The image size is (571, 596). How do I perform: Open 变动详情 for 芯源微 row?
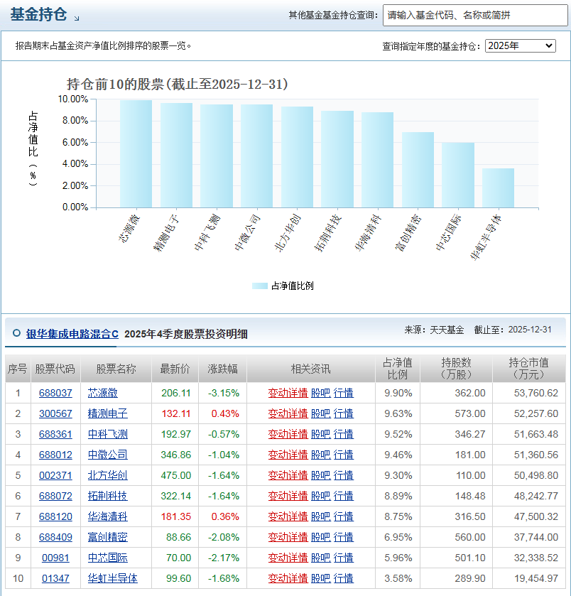point(288,393)
